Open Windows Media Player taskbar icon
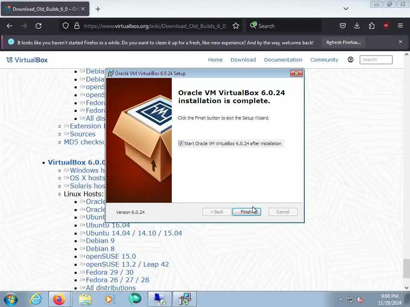Image resolution: width=410 pixels, height=307 pixels. coord(109,299)
